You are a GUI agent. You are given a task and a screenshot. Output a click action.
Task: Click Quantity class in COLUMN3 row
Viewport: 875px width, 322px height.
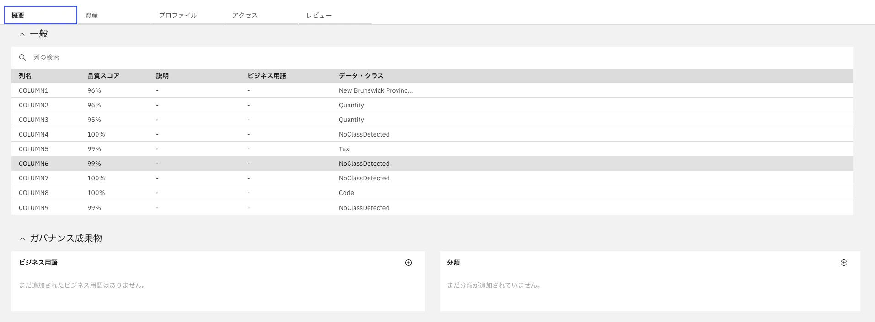tap(351, 120)
